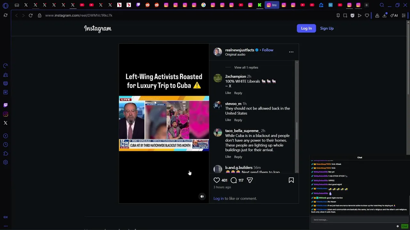410x230 pixels.
Task: Open the sidebar three-dot more menu
Action: pyautogui.click(x=5, y=226)
